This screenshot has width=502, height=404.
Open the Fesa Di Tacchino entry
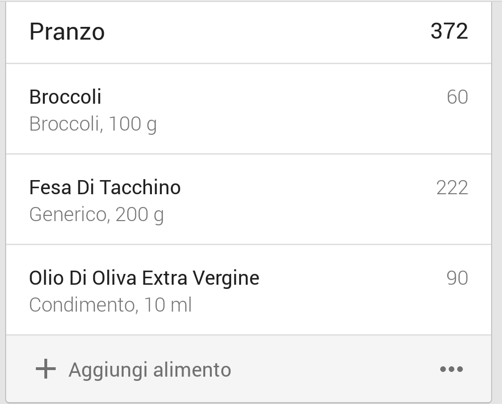[x=249, y=199]
